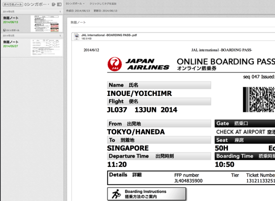Click the 更新日 2014/06/13 updated date
The image size is (275, 201).
(105, 11)
